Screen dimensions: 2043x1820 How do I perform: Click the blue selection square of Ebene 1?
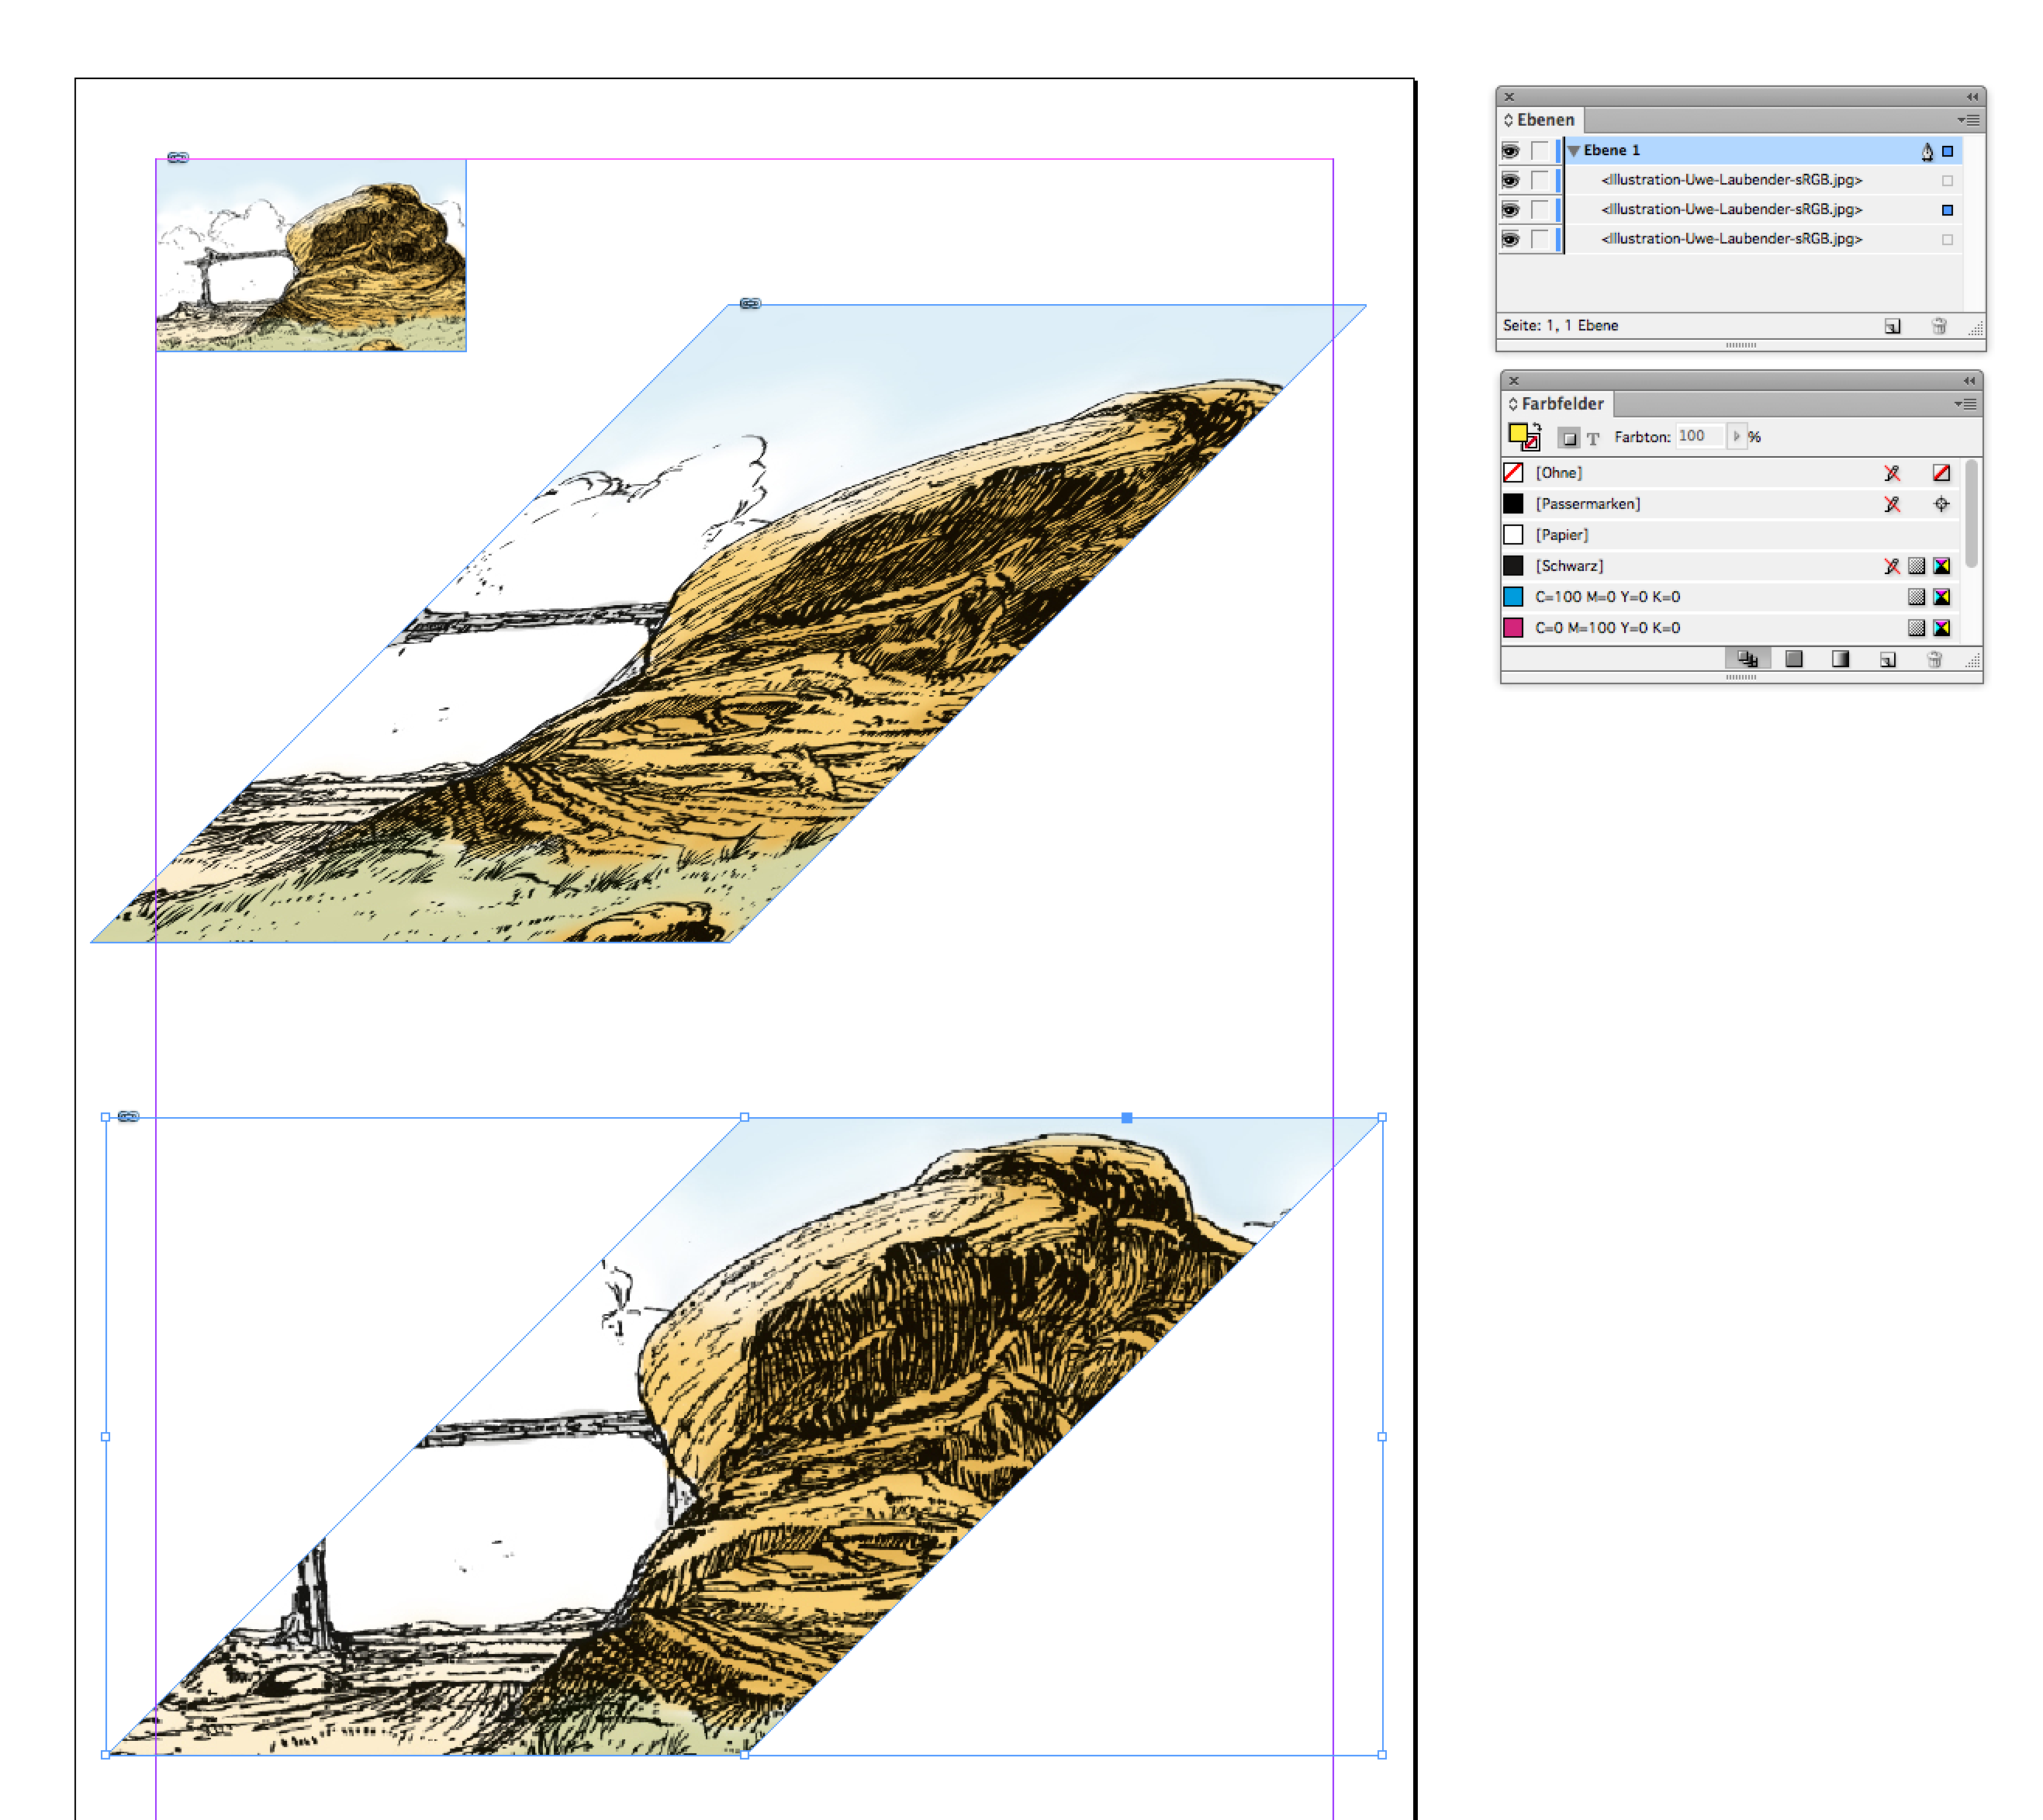[x=1947, y=152]
